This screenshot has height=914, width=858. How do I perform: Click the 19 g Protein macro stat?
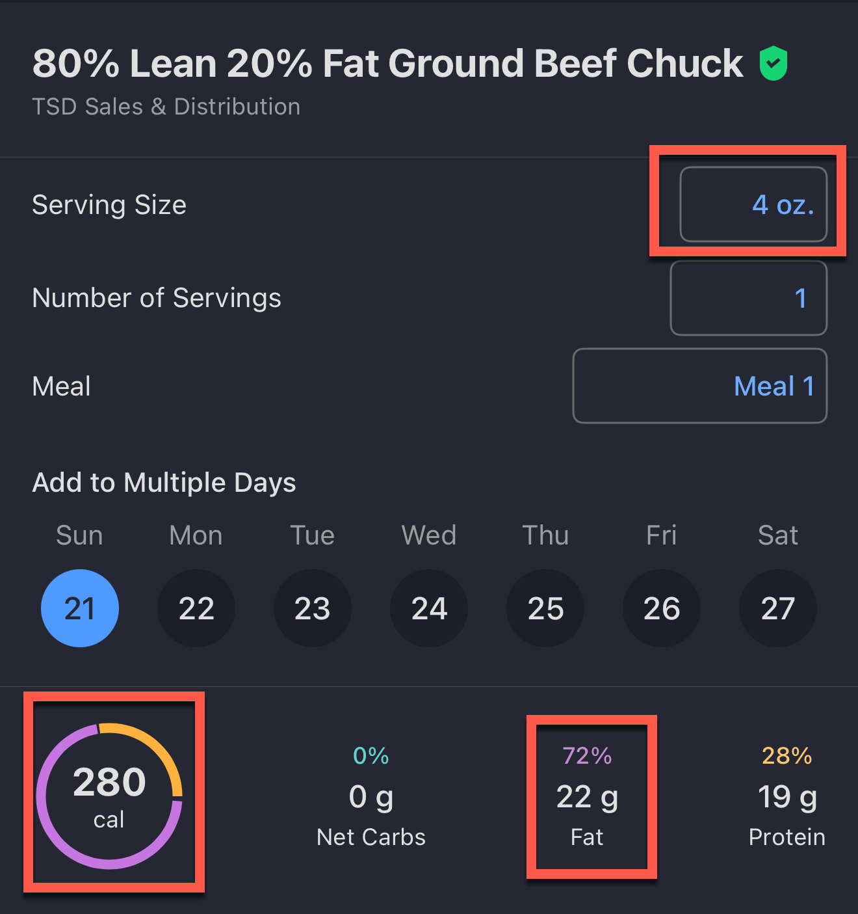[786, 798]
